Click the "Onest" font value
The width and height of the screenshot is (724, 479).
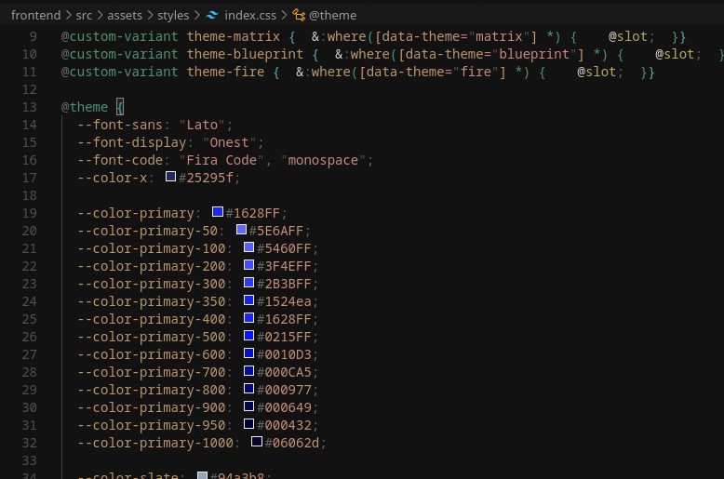[x=229, y=142]
